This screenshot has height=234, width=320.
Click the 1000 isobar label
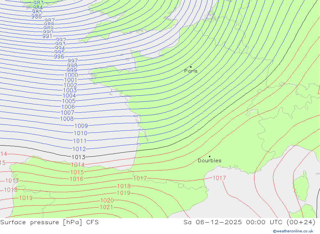(71, 75)
